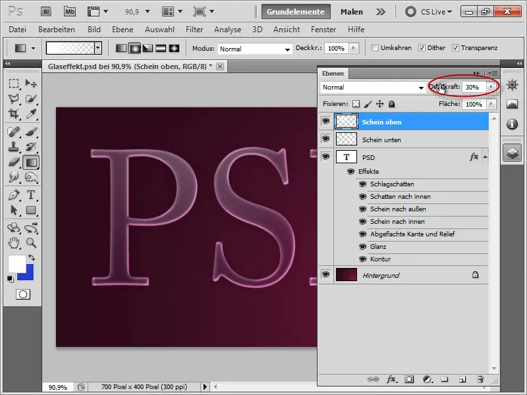
Task: Uncheck the Transparenz option
Action: [455, 48]
